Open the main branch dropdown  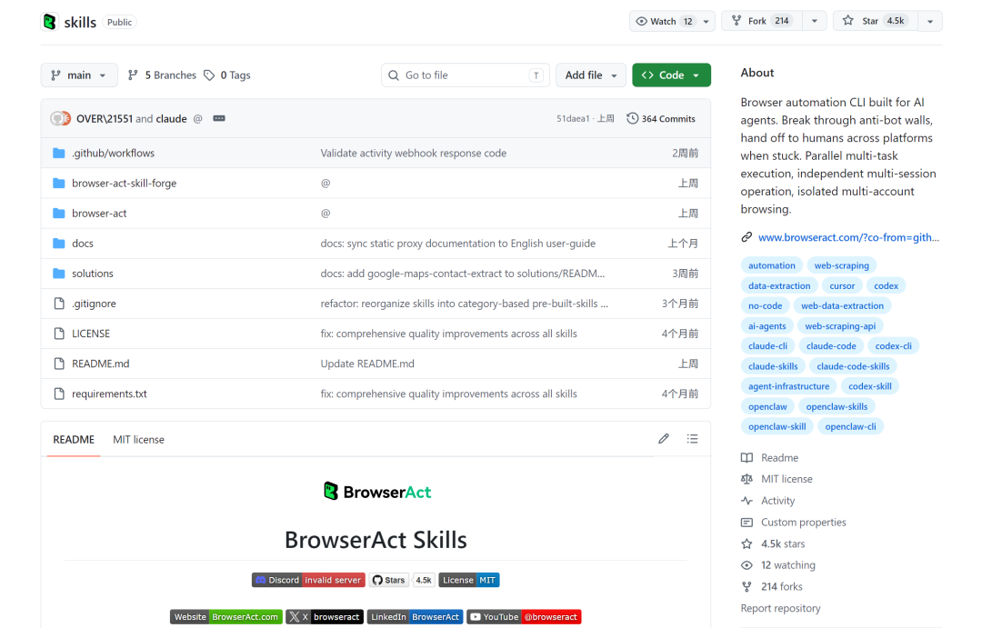78,75
